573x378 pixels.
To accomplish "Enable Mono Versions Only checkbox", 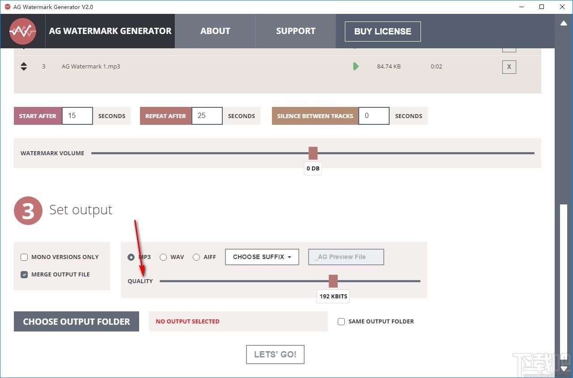I will point(24,257).
